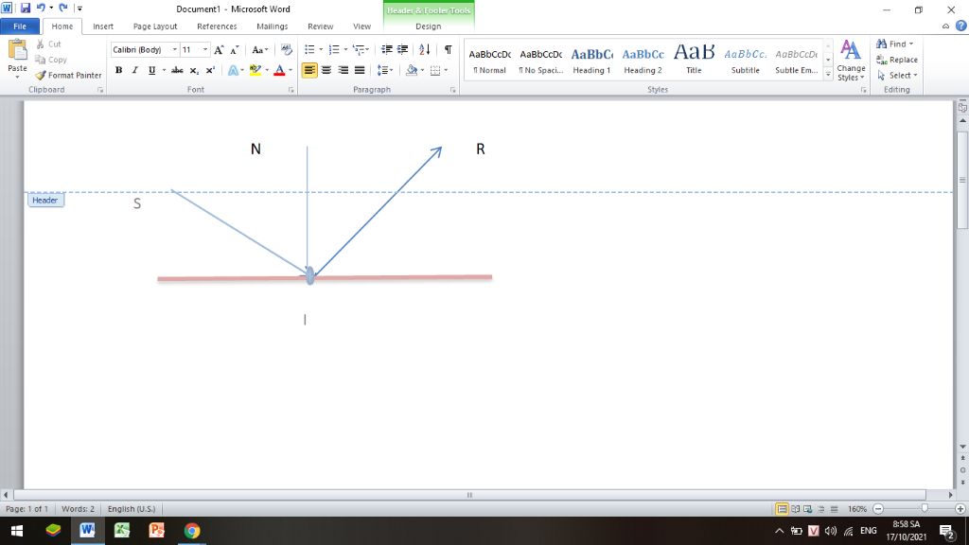Click the Shrink Font icon
The height and width of the screenshot is (545, 969).
(235, 49)
